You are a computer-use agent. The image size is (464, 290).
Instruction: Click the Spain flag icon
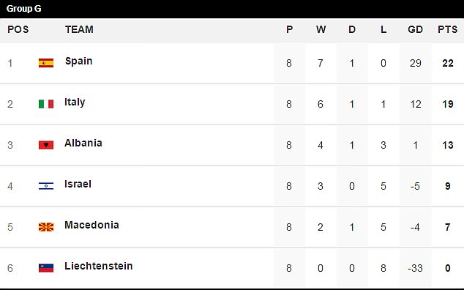[x=46, y=63]
